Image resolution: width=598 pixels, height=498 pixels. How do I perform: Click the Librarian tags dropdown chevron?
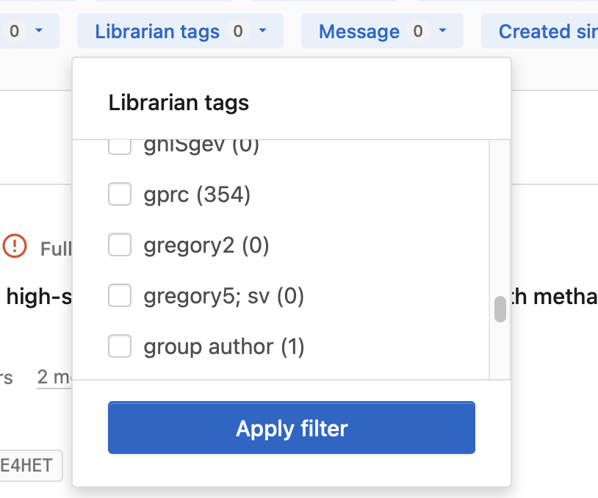[x=262, y=31]
